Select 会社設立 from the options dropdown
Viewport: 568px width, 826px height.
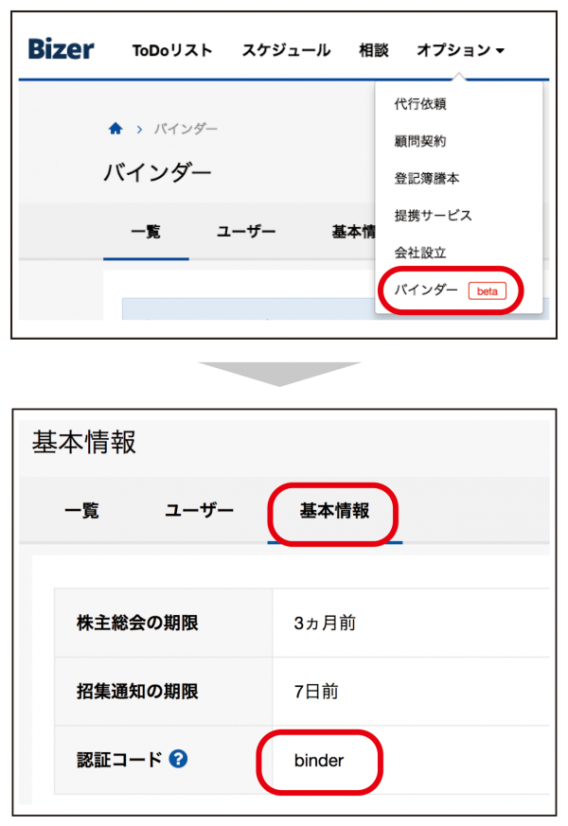click(420, 253)
